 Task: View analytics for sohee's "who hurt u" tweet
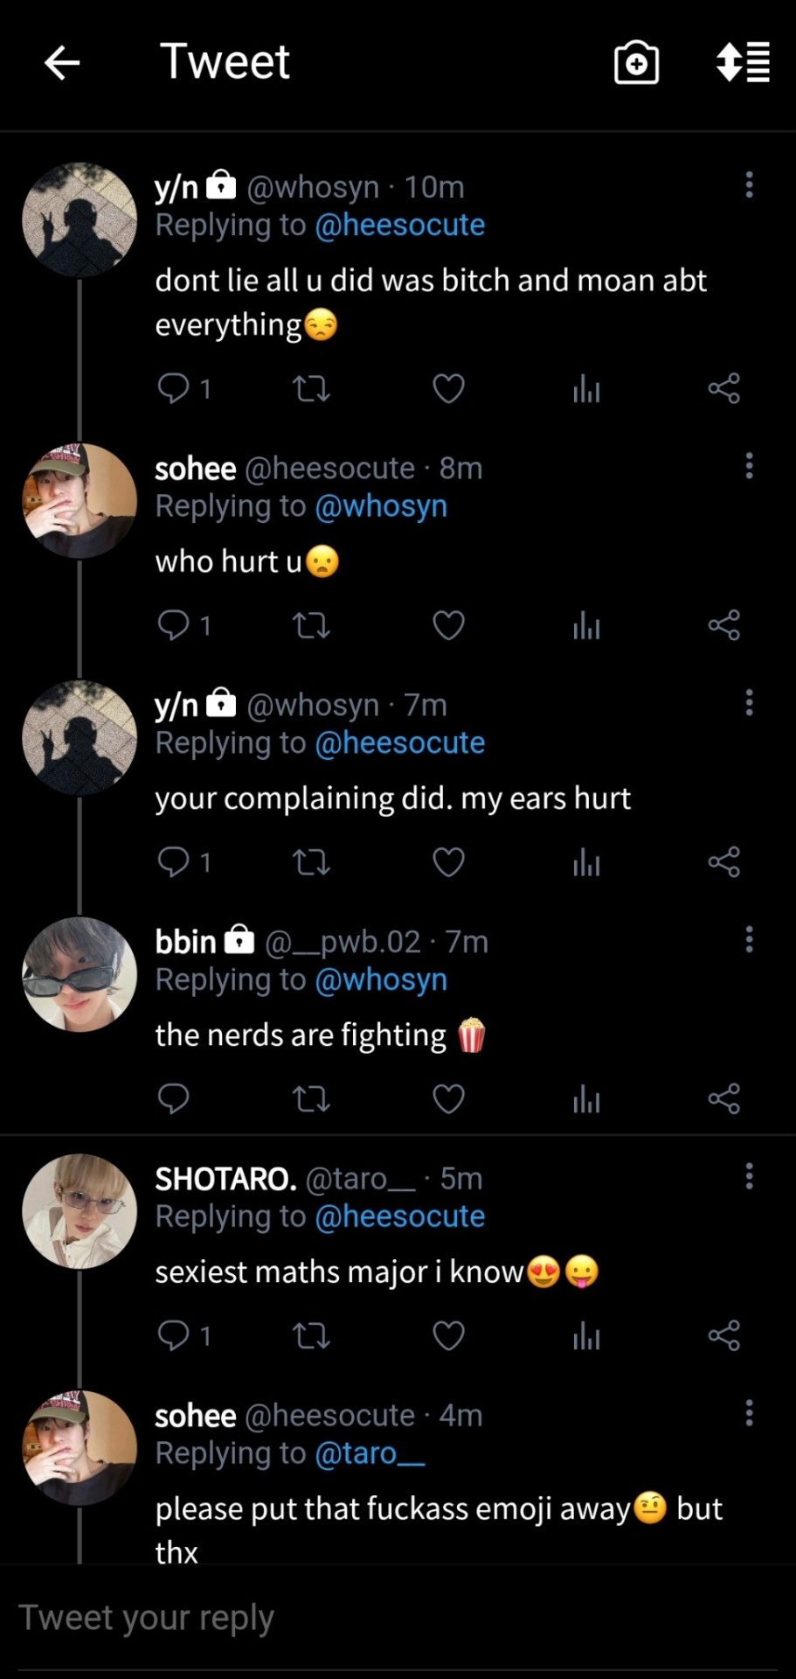pos(586,625)
